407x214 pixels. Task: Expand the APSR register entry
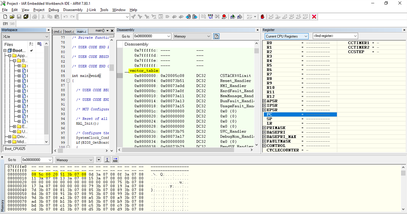[x=265, y=101]
